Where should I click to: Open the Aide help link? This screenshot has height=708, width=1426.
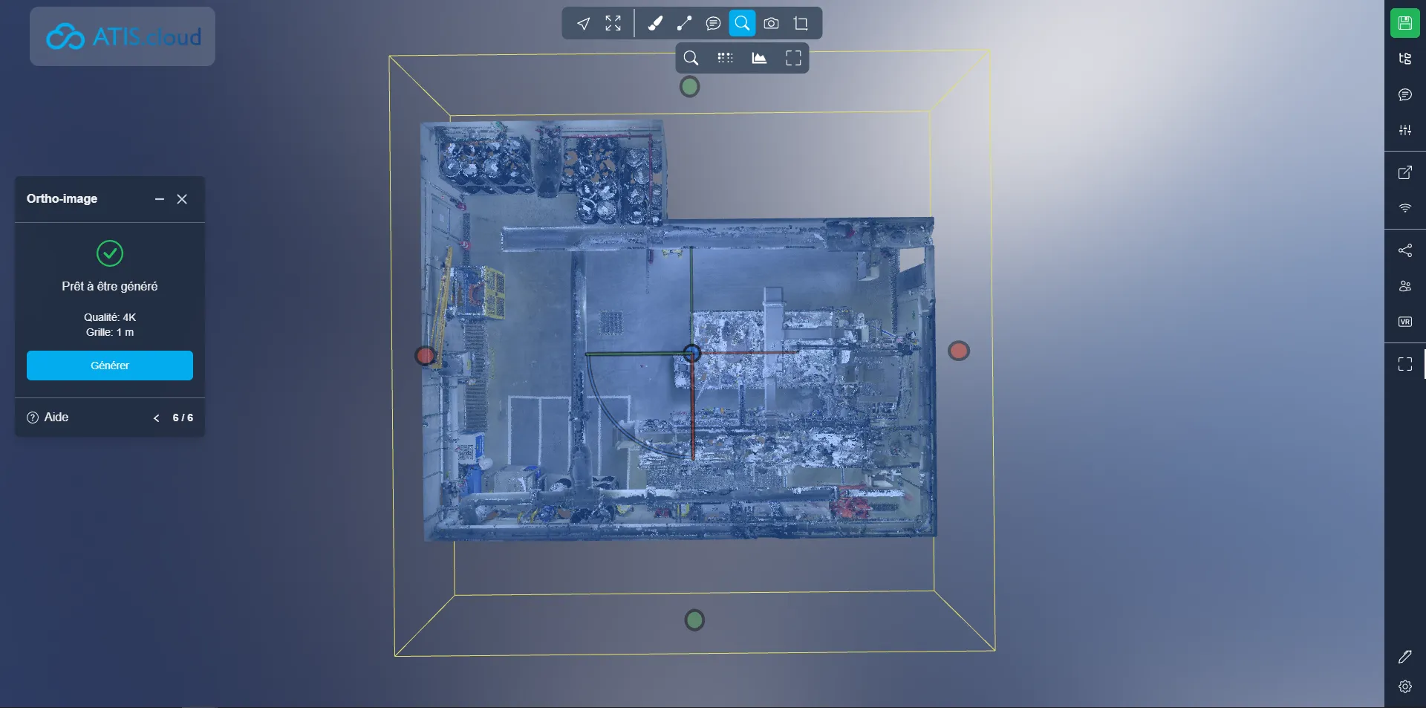pyautogui.click(x=48, y=418)
